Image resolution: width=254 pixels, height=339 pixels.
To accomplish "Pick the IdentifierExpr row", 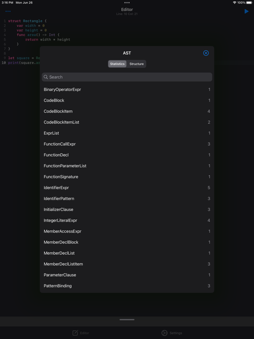I will click(x=127, y=188).
